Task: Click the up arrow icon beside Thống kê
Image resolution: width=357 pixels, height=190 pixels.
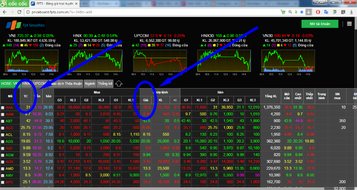Action: pyautogui.click(x=119, y=83)
